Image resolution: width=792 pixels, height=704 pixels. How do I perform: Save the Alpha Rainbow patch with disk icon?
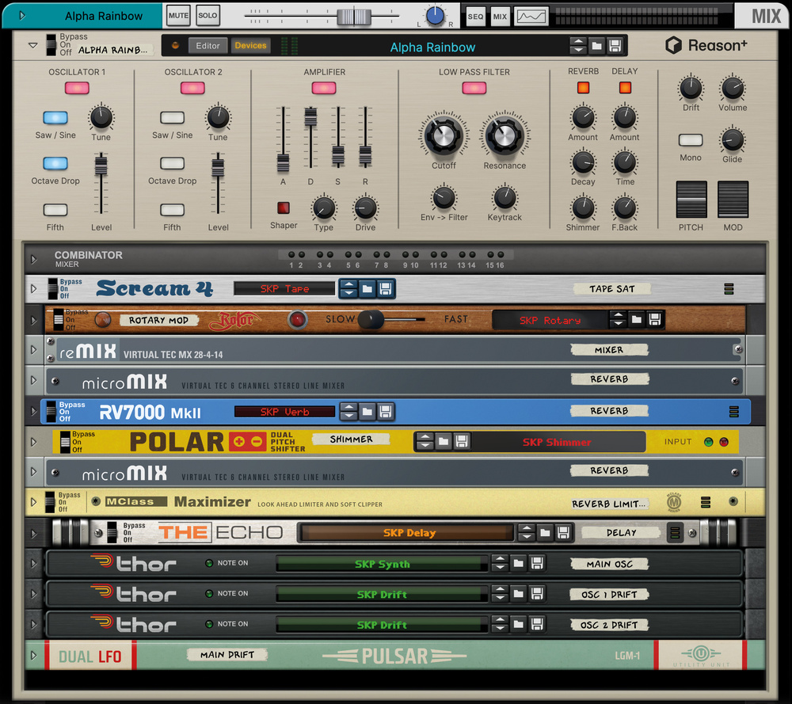tap(615, 47)
